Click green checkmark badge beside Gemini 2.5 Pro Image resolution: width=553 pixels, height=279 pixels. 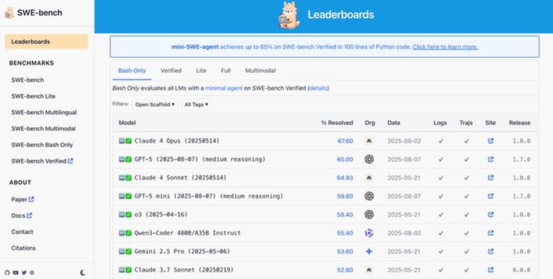pyautogui.click(x=129, y=252)
